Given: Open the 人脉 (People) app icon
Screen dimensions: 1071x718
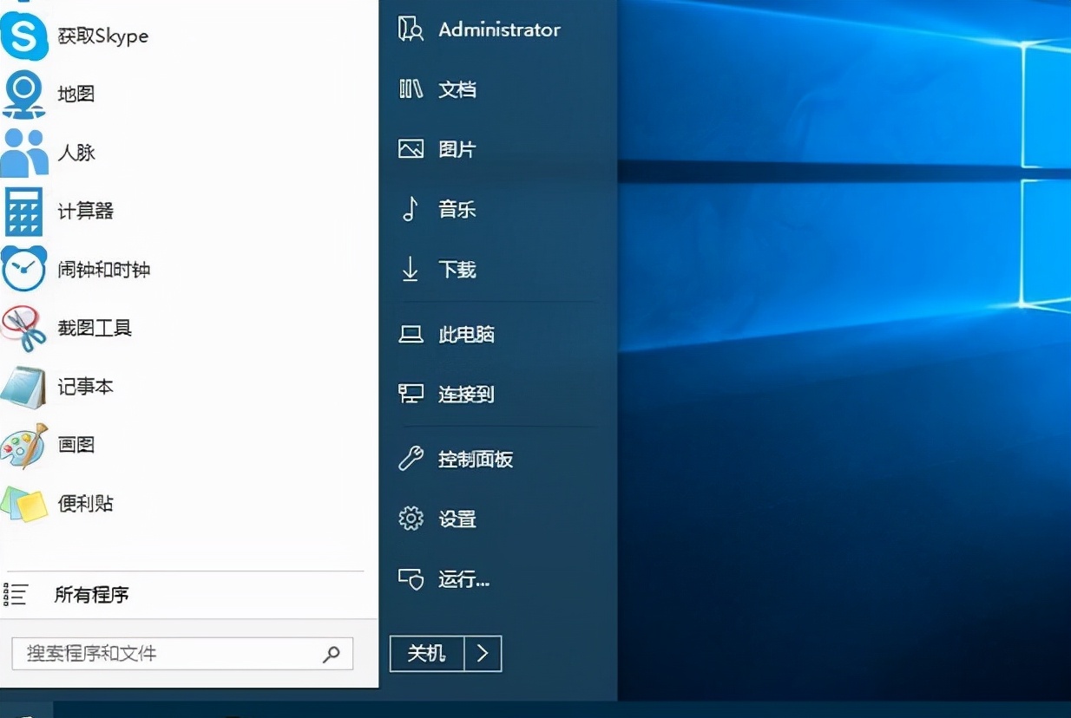Looking at the screenshot, I should click(x=24, y=153).
